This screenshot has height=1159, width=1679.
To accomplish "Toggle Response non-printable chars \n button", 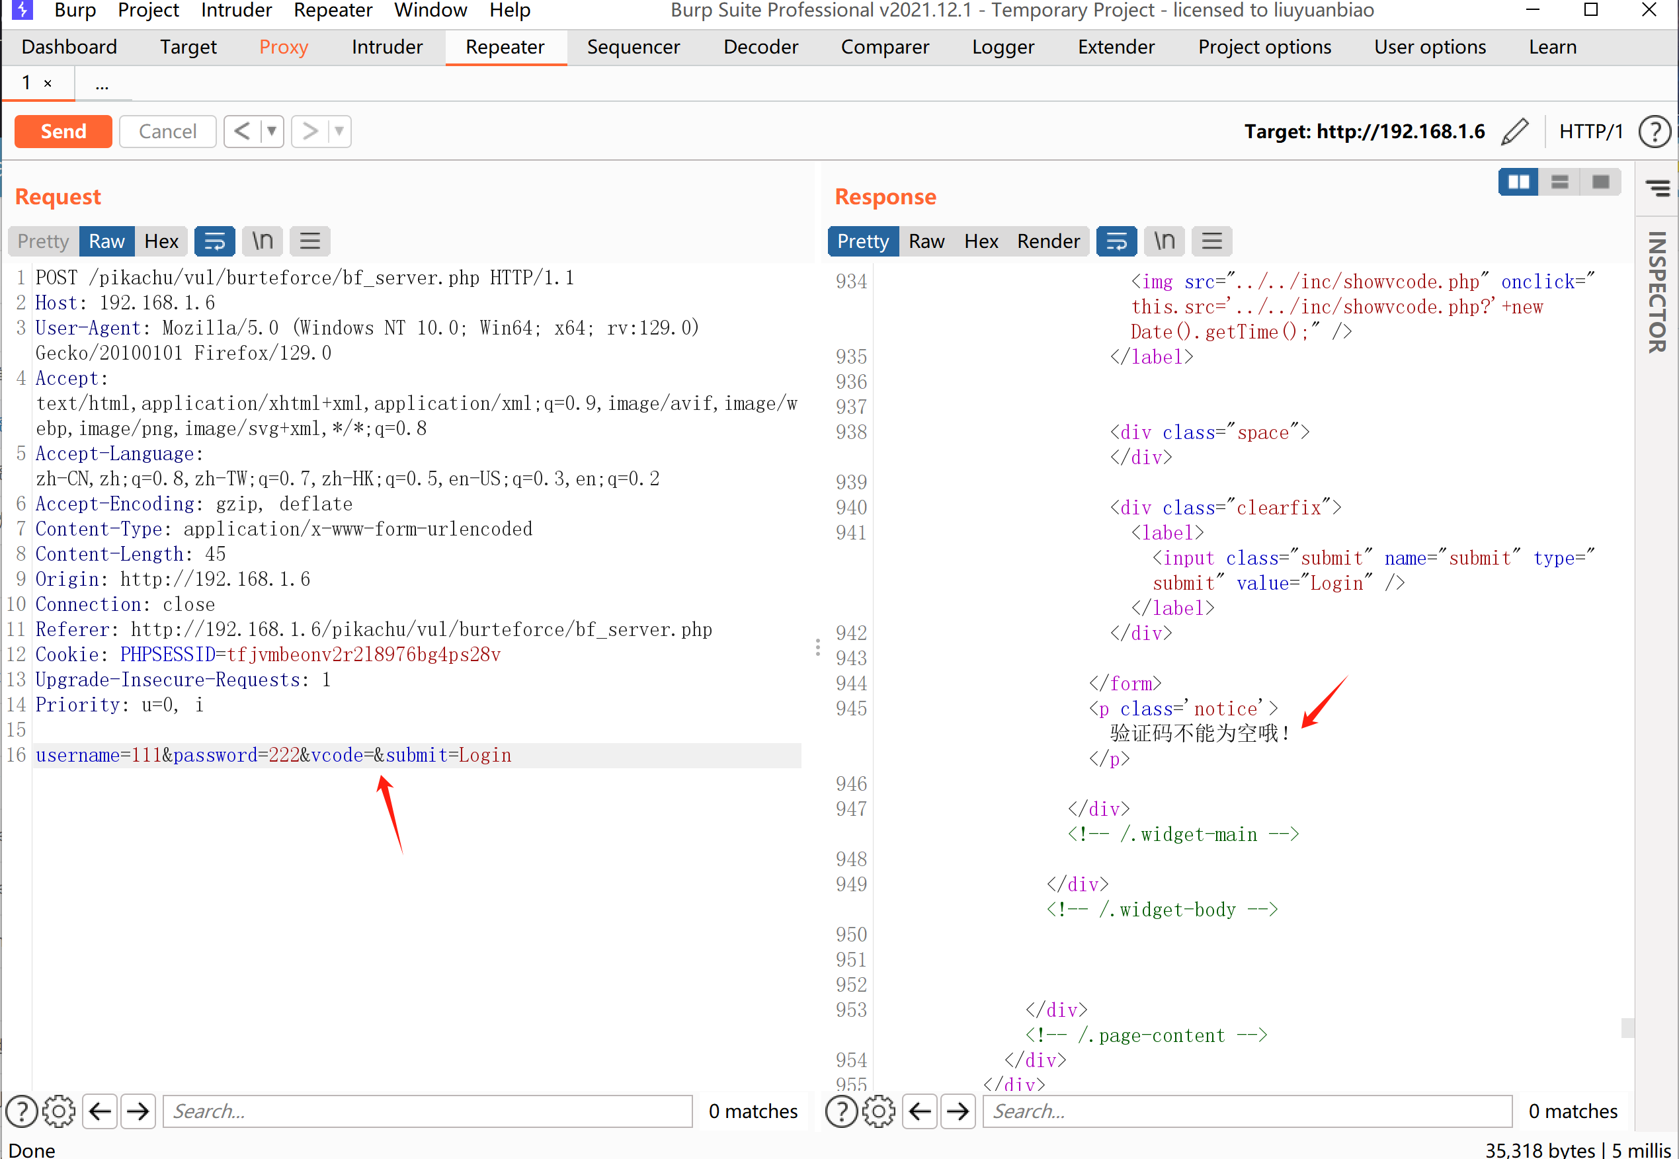I will click(1164, 241).
